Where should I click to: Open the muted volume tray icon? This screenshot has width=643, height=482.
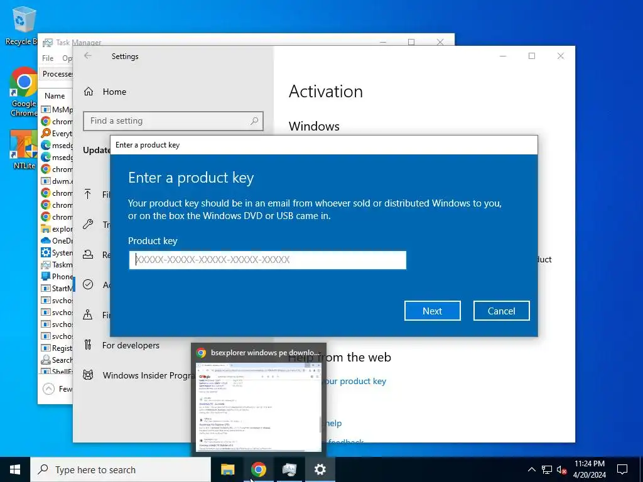click(x=561, y=469)
